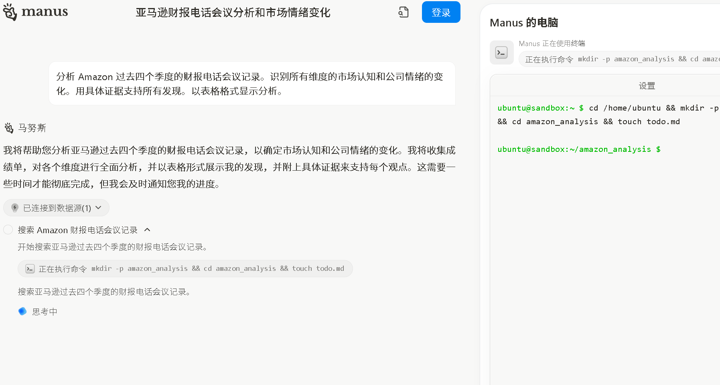Toggle the step circle for 搜索 Amazon 财报电话会议记录

8,230
